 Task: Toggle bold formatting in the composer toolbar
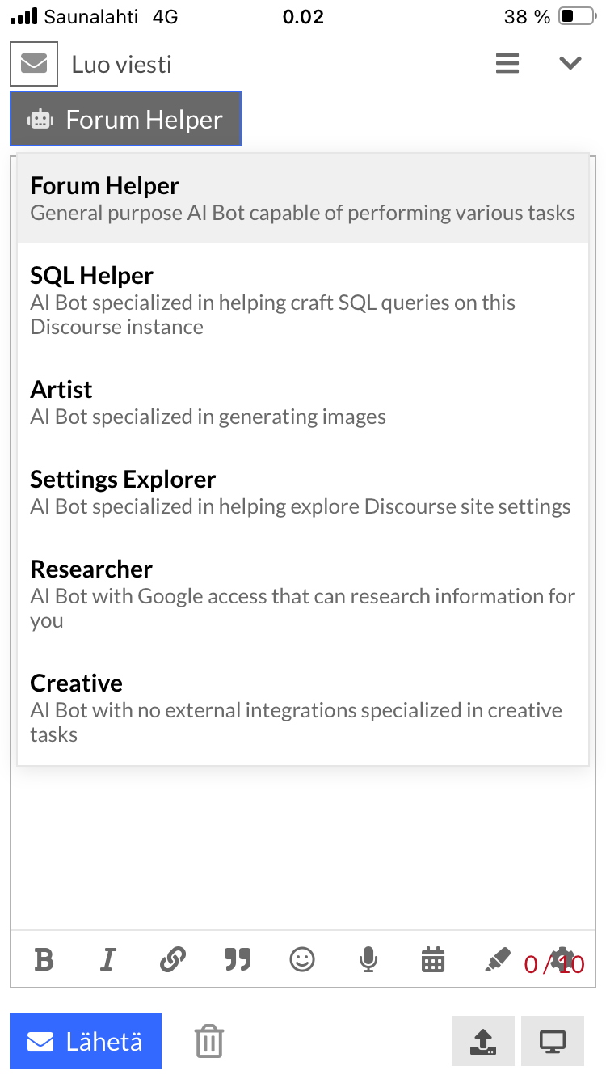(x=44, y=960)
